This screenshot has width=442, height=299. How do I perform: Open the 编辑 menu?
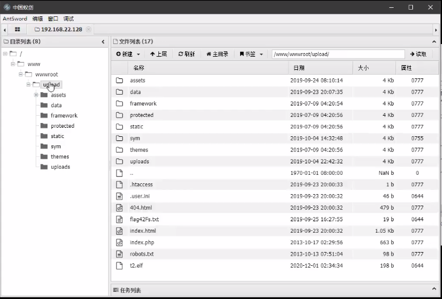click(37, 19)
